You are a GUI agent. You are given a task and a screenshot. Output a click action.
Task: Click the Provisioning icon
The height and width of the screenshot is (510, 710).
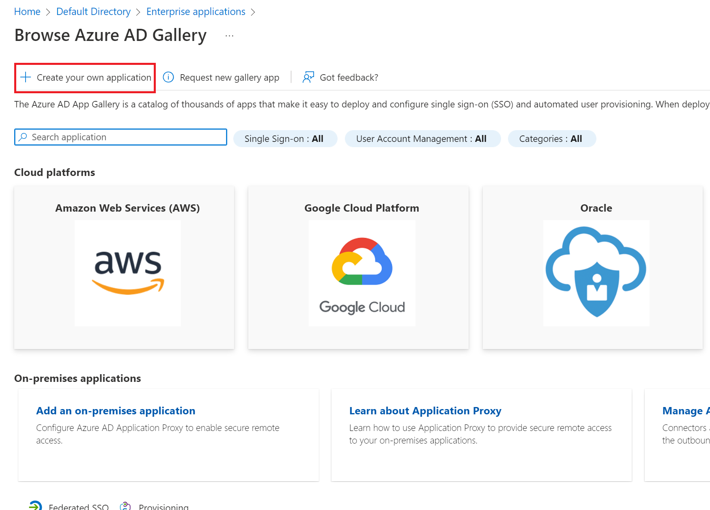[x=125, y=506]
